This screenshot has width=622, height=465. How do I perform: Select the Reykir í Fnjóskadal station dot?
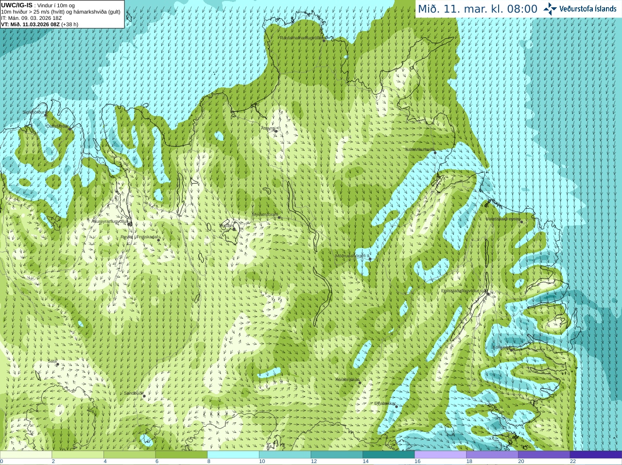pyautogui.click(x=158, y=240)
